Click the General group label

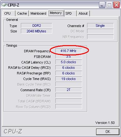[12, 20]
